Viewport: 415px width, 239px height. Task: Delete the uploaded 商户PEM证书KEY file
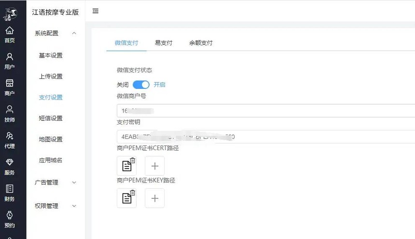point(133,193)
